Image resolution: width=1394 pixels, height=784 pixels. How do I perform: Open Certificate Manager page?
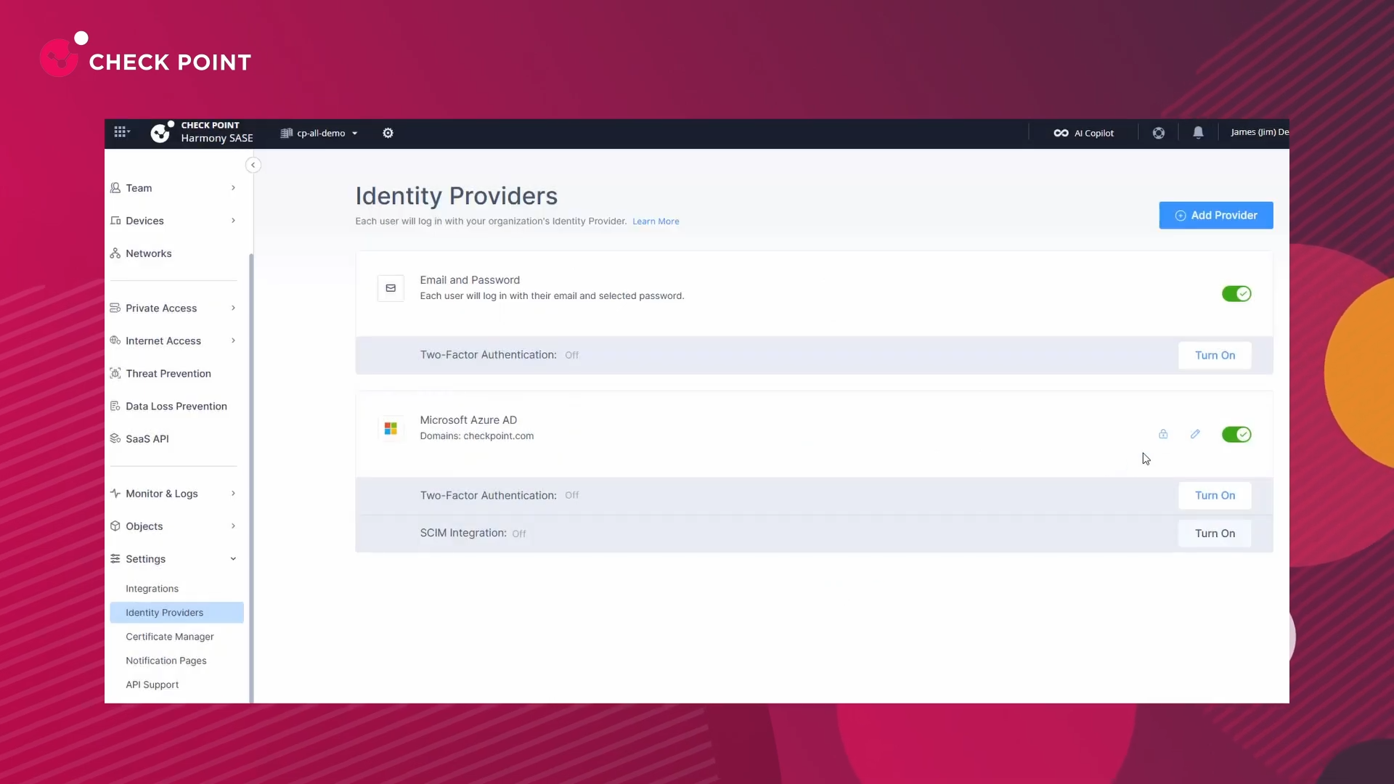pos(169,637)
